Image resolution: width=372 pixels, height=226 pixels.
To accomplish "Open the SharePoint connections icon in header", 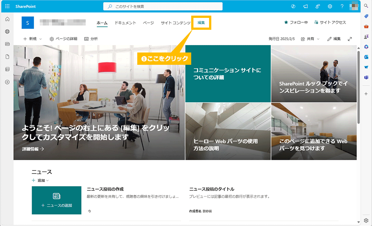I will (x=318, y=6).
